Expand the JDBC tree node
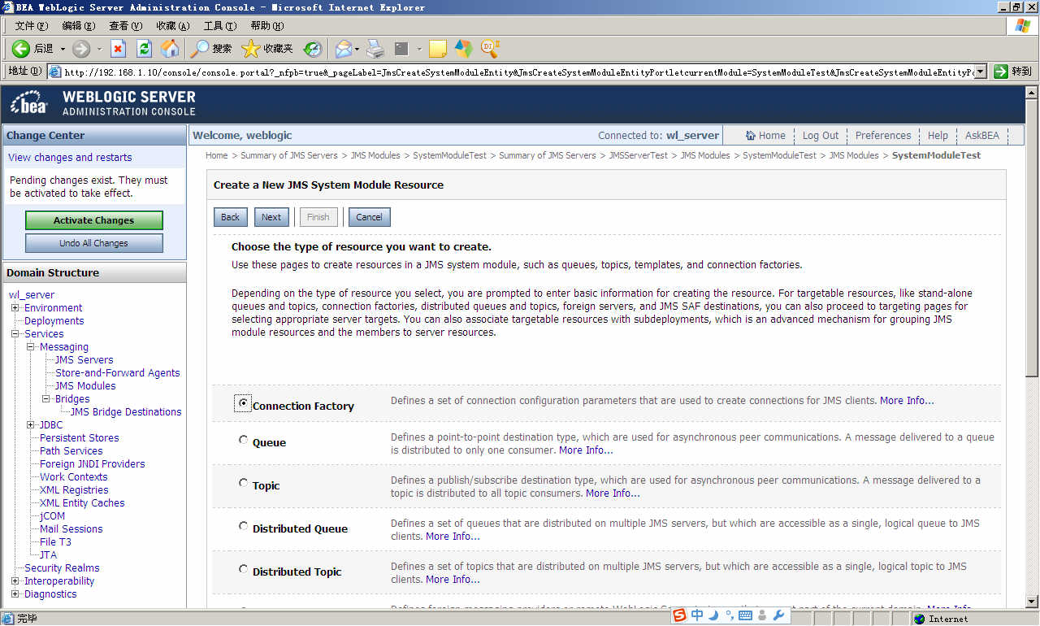 [x=30, y=425]
